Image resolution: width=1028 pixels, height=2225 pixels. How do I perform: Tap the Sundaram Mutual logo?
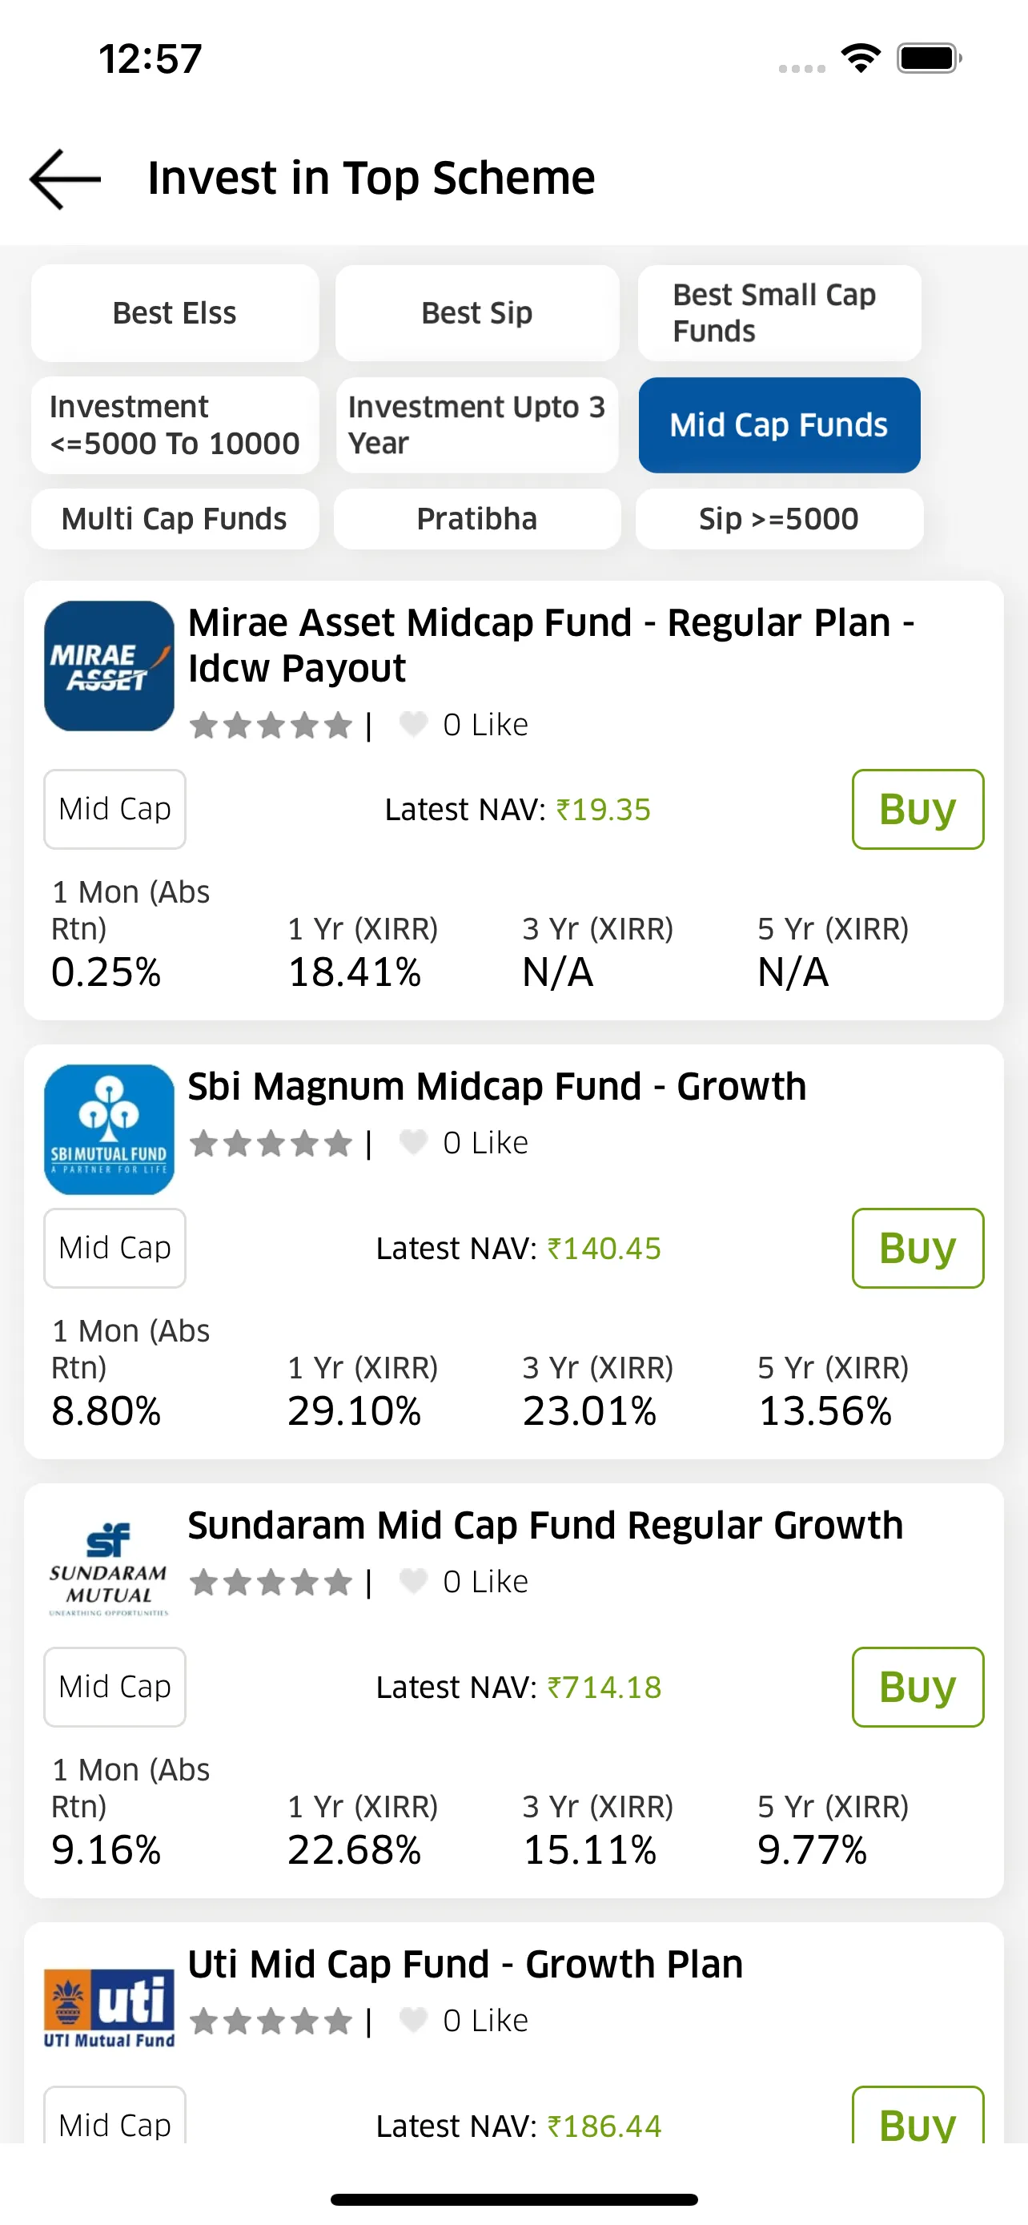(x=110, y=1567)
